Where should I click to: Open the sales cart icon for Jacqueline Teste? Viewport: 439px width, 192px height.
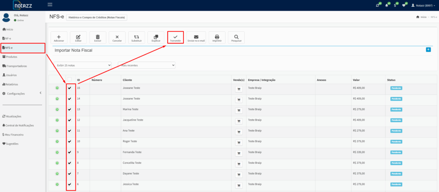(x=239, y=121)
